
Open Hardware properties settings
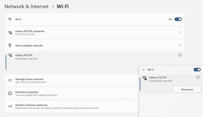(27, 92)
